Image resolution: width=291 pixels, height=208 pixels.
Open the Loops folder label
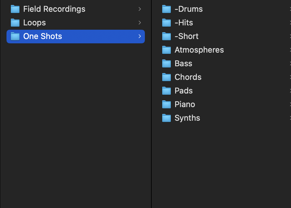34,23
